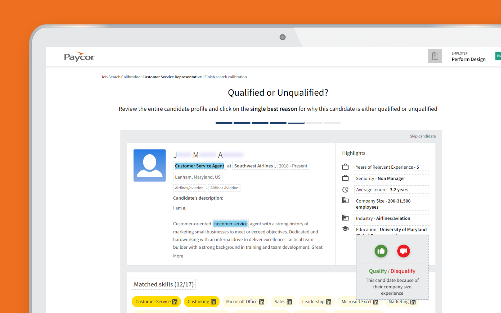
Task: Choose Years of Relevant Experience - 5 highlight
Action: click(x=391, y=167)
